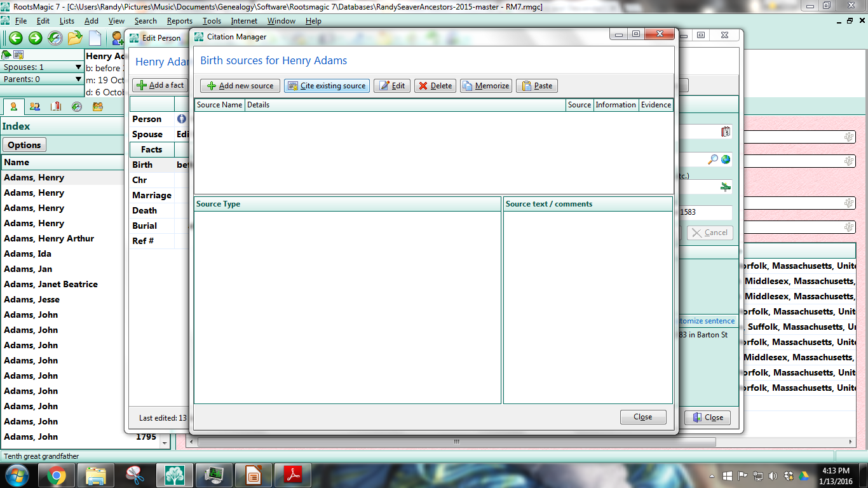Screen dimensions: 868x488
Task: Open the File menu
Action: (x=20, y=21)
